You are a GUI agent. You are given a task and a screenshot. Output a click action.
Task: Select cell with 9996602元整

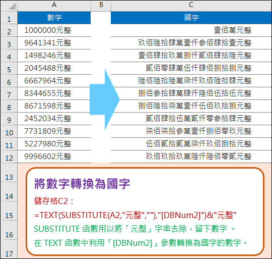coord(54,157)
